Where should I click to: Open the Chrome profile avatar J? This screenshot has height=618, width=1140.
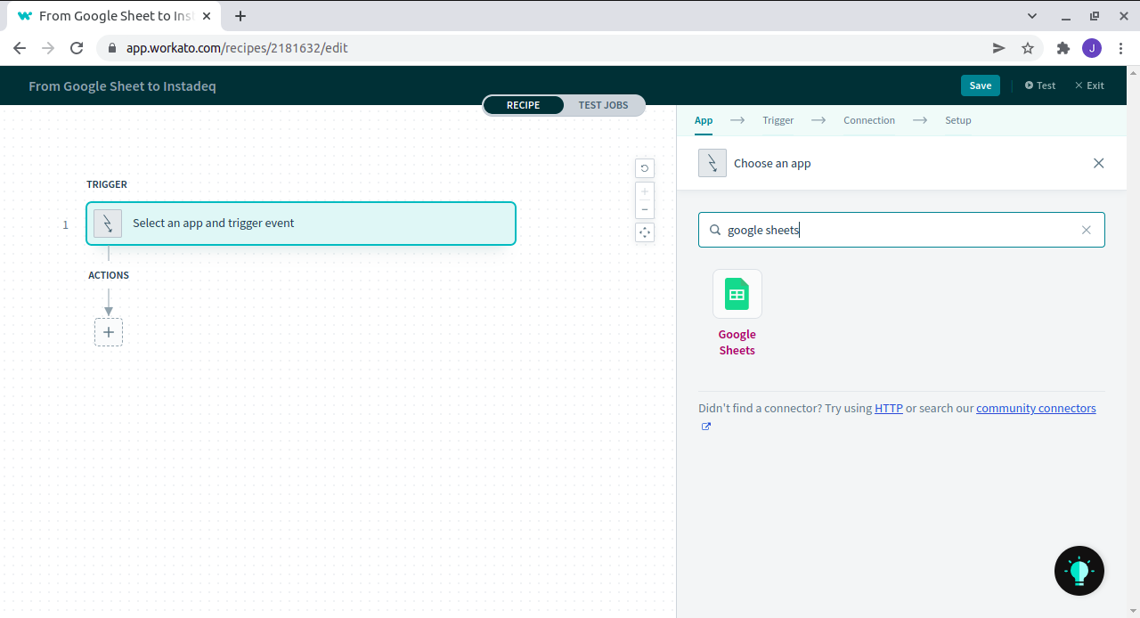pos(1092,48)
